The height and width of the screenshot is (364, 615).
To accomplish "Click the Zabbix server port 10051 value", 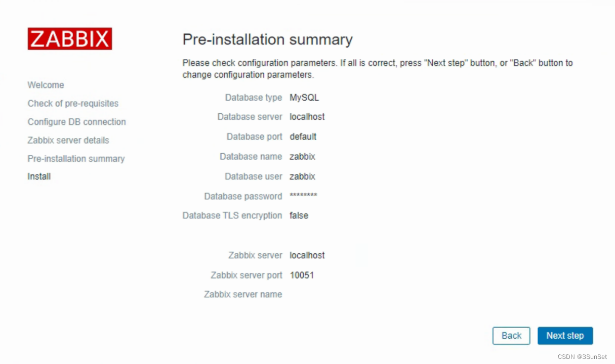I will click(x=302, y=275).
